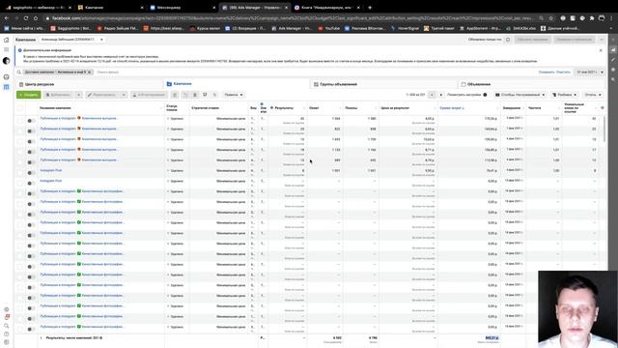The height and width of the screenshot is (348, 618).
Task: Open the Правила dropdown
Action: click(x=234, y=95)
